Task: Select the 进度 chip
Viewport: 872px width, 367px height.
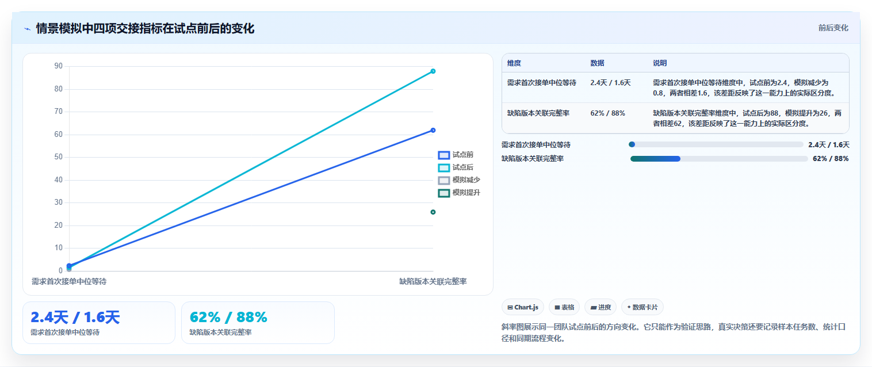Action: pos(600,307)
